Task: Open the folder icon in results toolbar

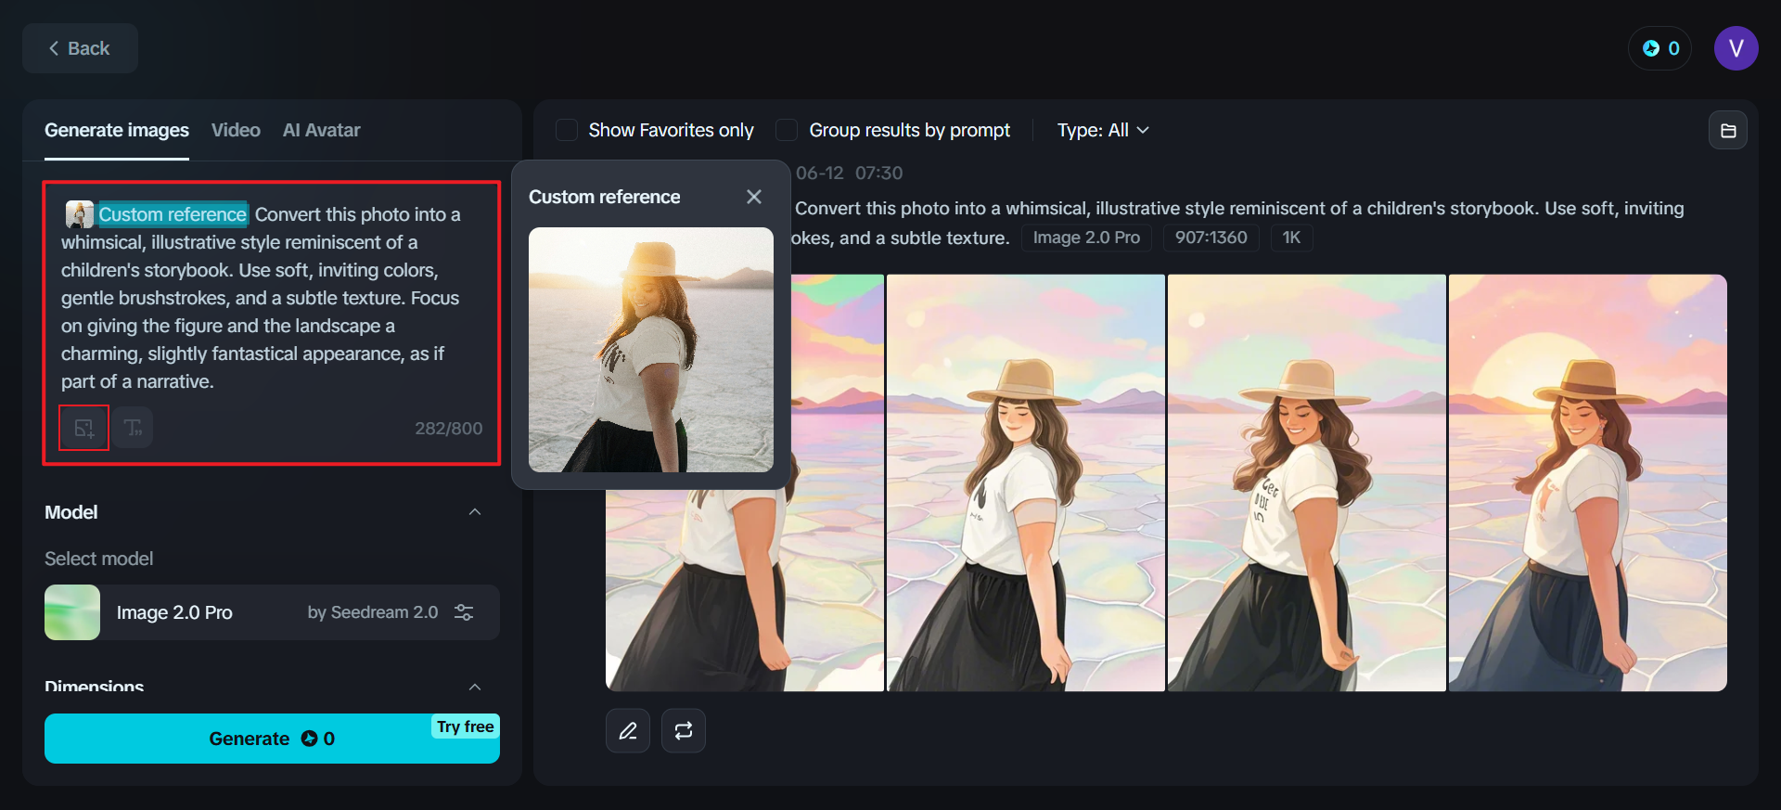Action: click(x=1728, y=131)
